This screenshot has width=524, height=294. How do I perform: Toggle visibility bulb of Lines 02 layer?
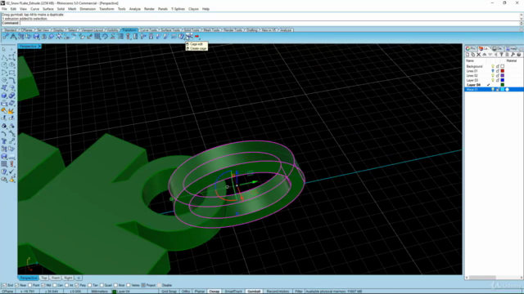pos(493,76)
